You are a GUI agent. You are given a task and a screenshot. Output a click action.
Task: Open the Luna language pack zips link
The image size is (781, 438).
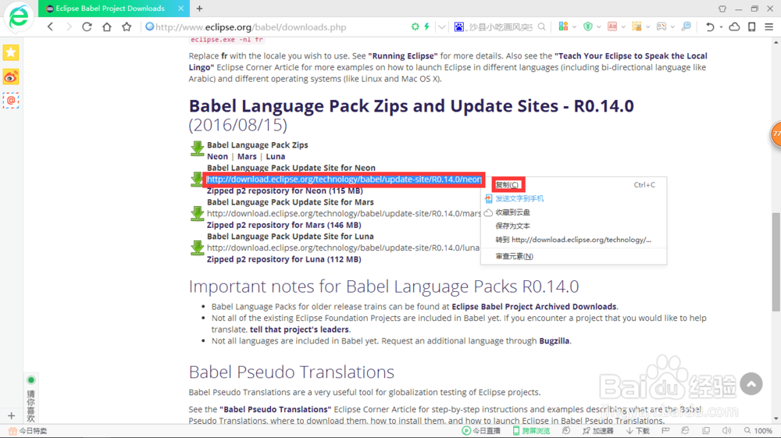point(275,156)
